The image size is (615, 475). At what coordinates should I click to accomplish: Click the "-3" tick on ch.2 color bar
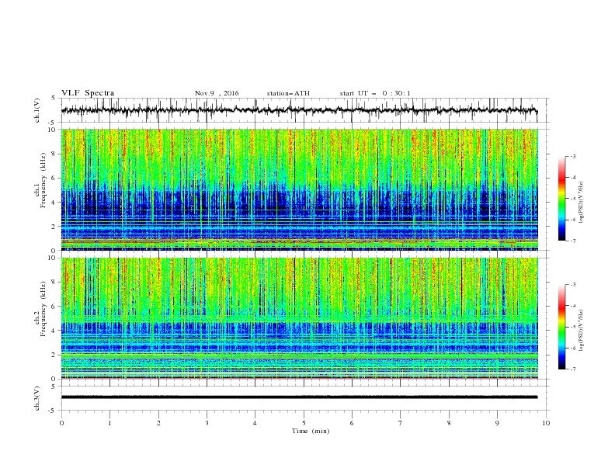coord(572,285)
